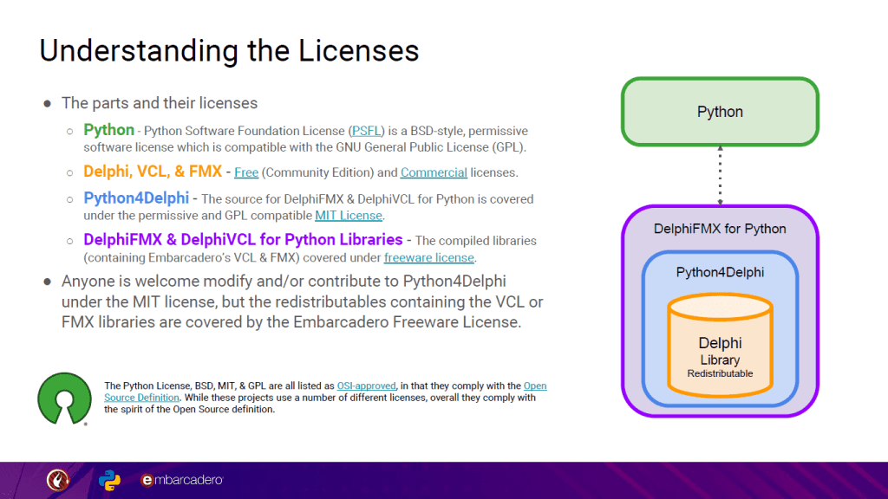
Task: Click the green Open Source Initiative logo
Action: click(x=64, y=399)
